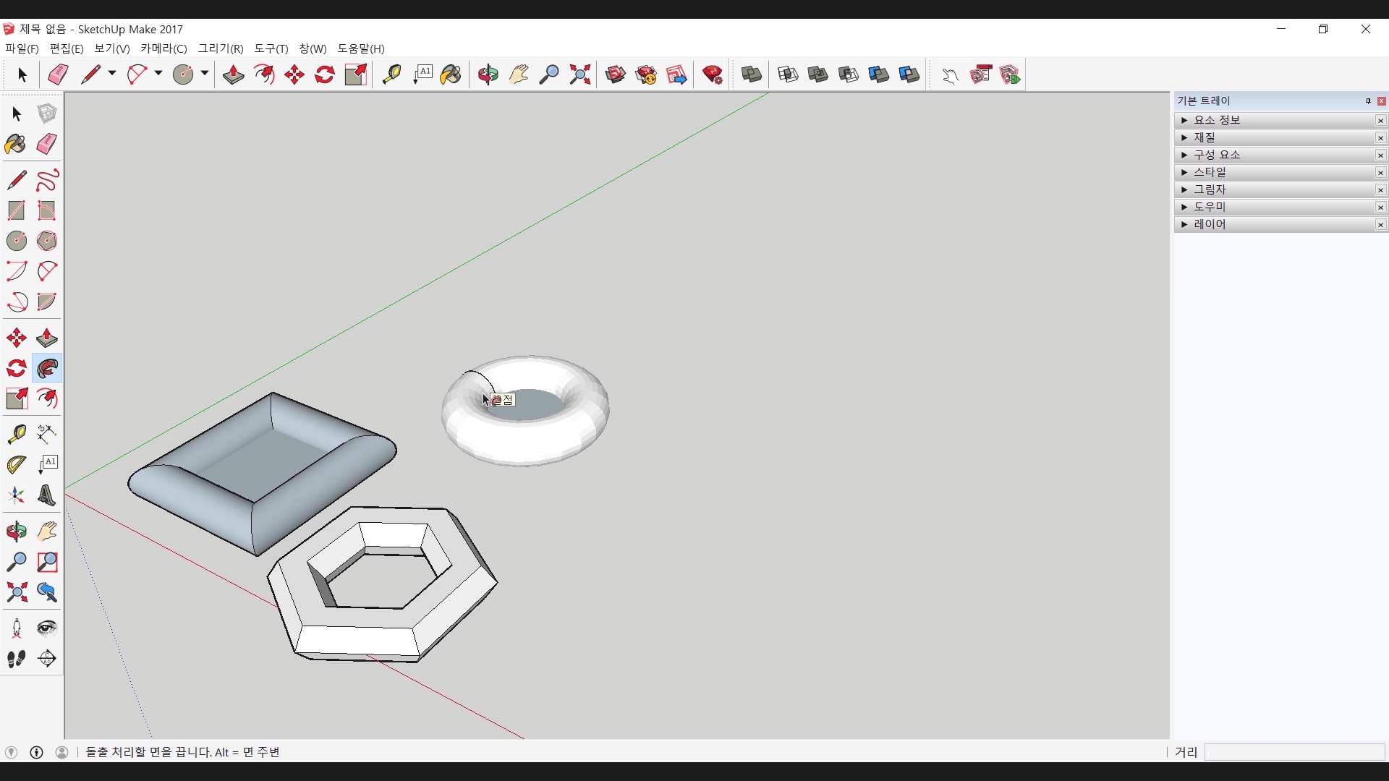Select the Rotate tool in left toolbar

(16, 369)
